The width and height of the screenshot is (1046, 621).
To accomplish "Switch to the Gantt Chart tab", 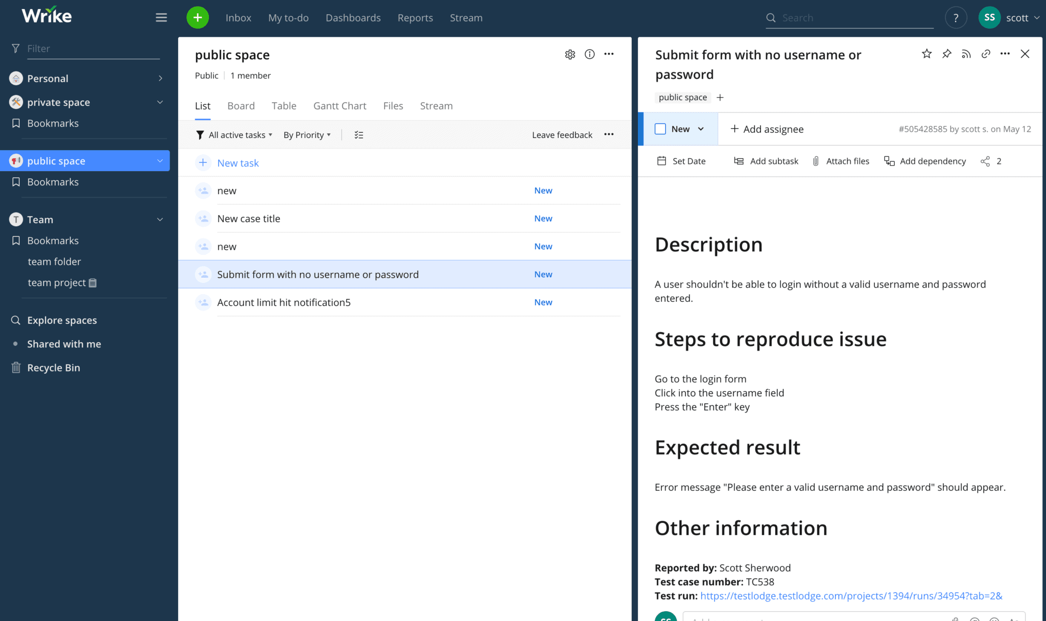I will coord(339,106).
